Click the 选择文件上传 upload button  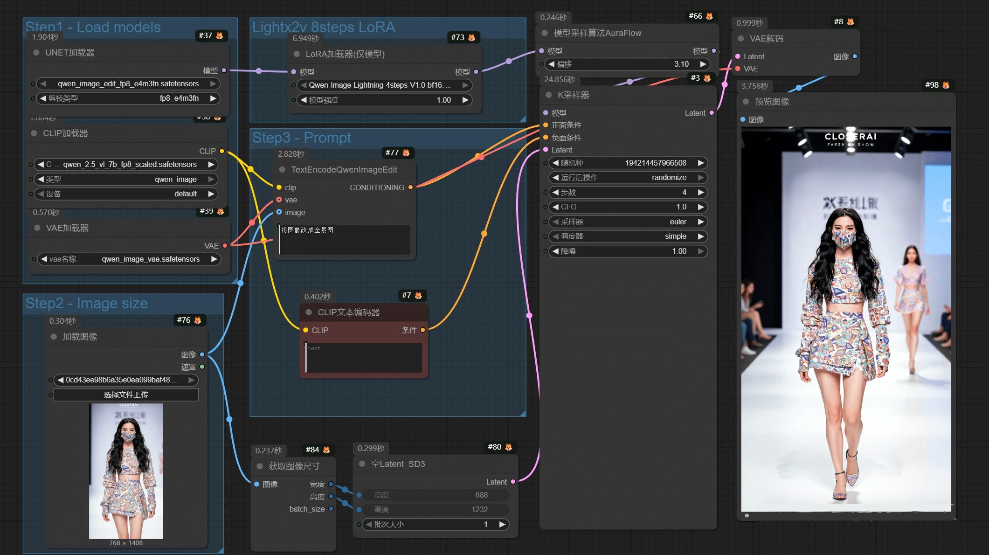[126, 395]
